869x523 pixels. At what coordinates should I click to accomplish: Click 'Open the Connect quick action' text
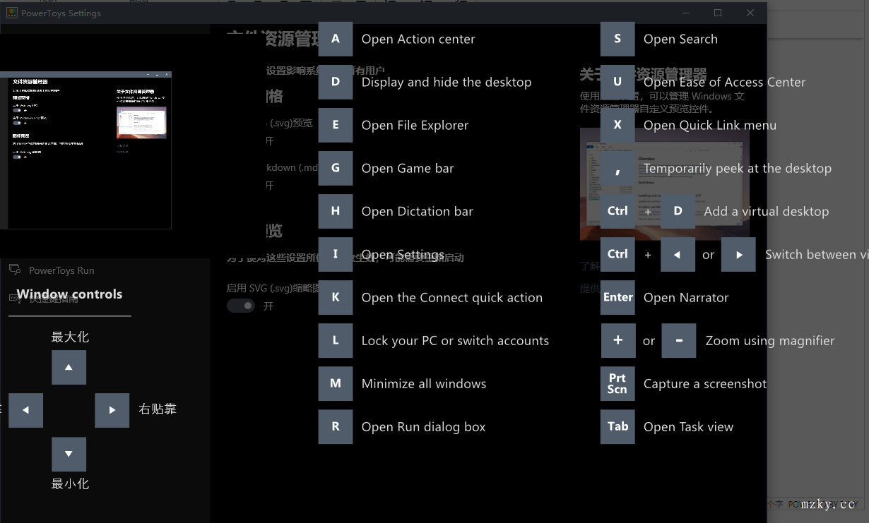[x=452, y=297]
